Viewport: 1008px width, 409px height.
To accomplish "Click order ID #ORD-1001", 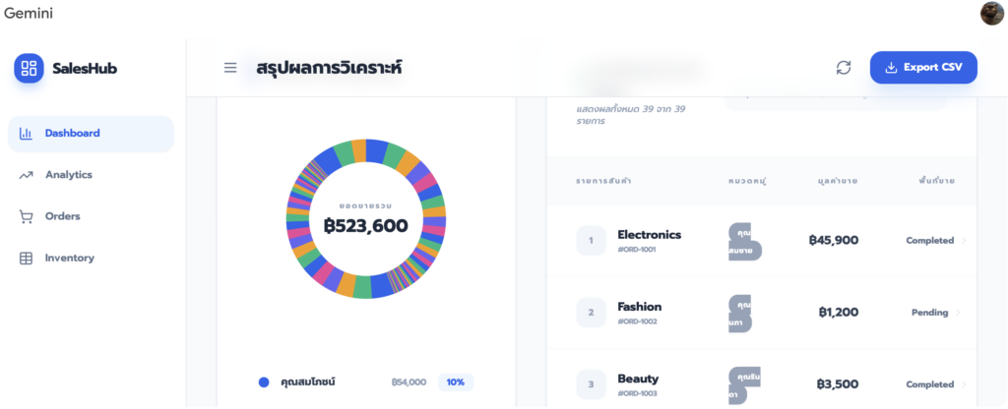I will point(637,250).
